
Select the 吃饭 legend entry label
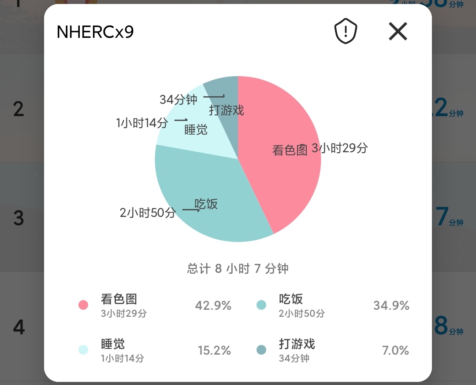tap(291, 299)
